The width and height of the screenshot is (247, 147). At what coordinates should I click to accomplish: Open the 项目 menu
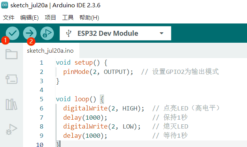50,17
